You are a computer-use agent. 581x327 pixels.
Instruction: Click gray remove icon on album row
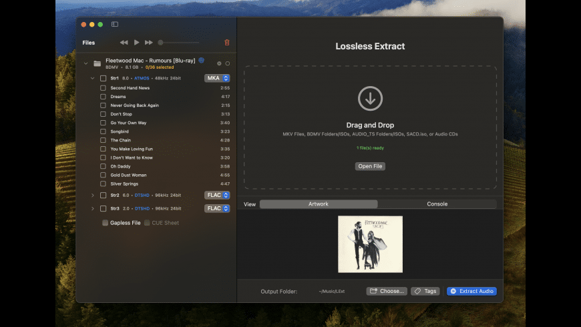(219, 63)
